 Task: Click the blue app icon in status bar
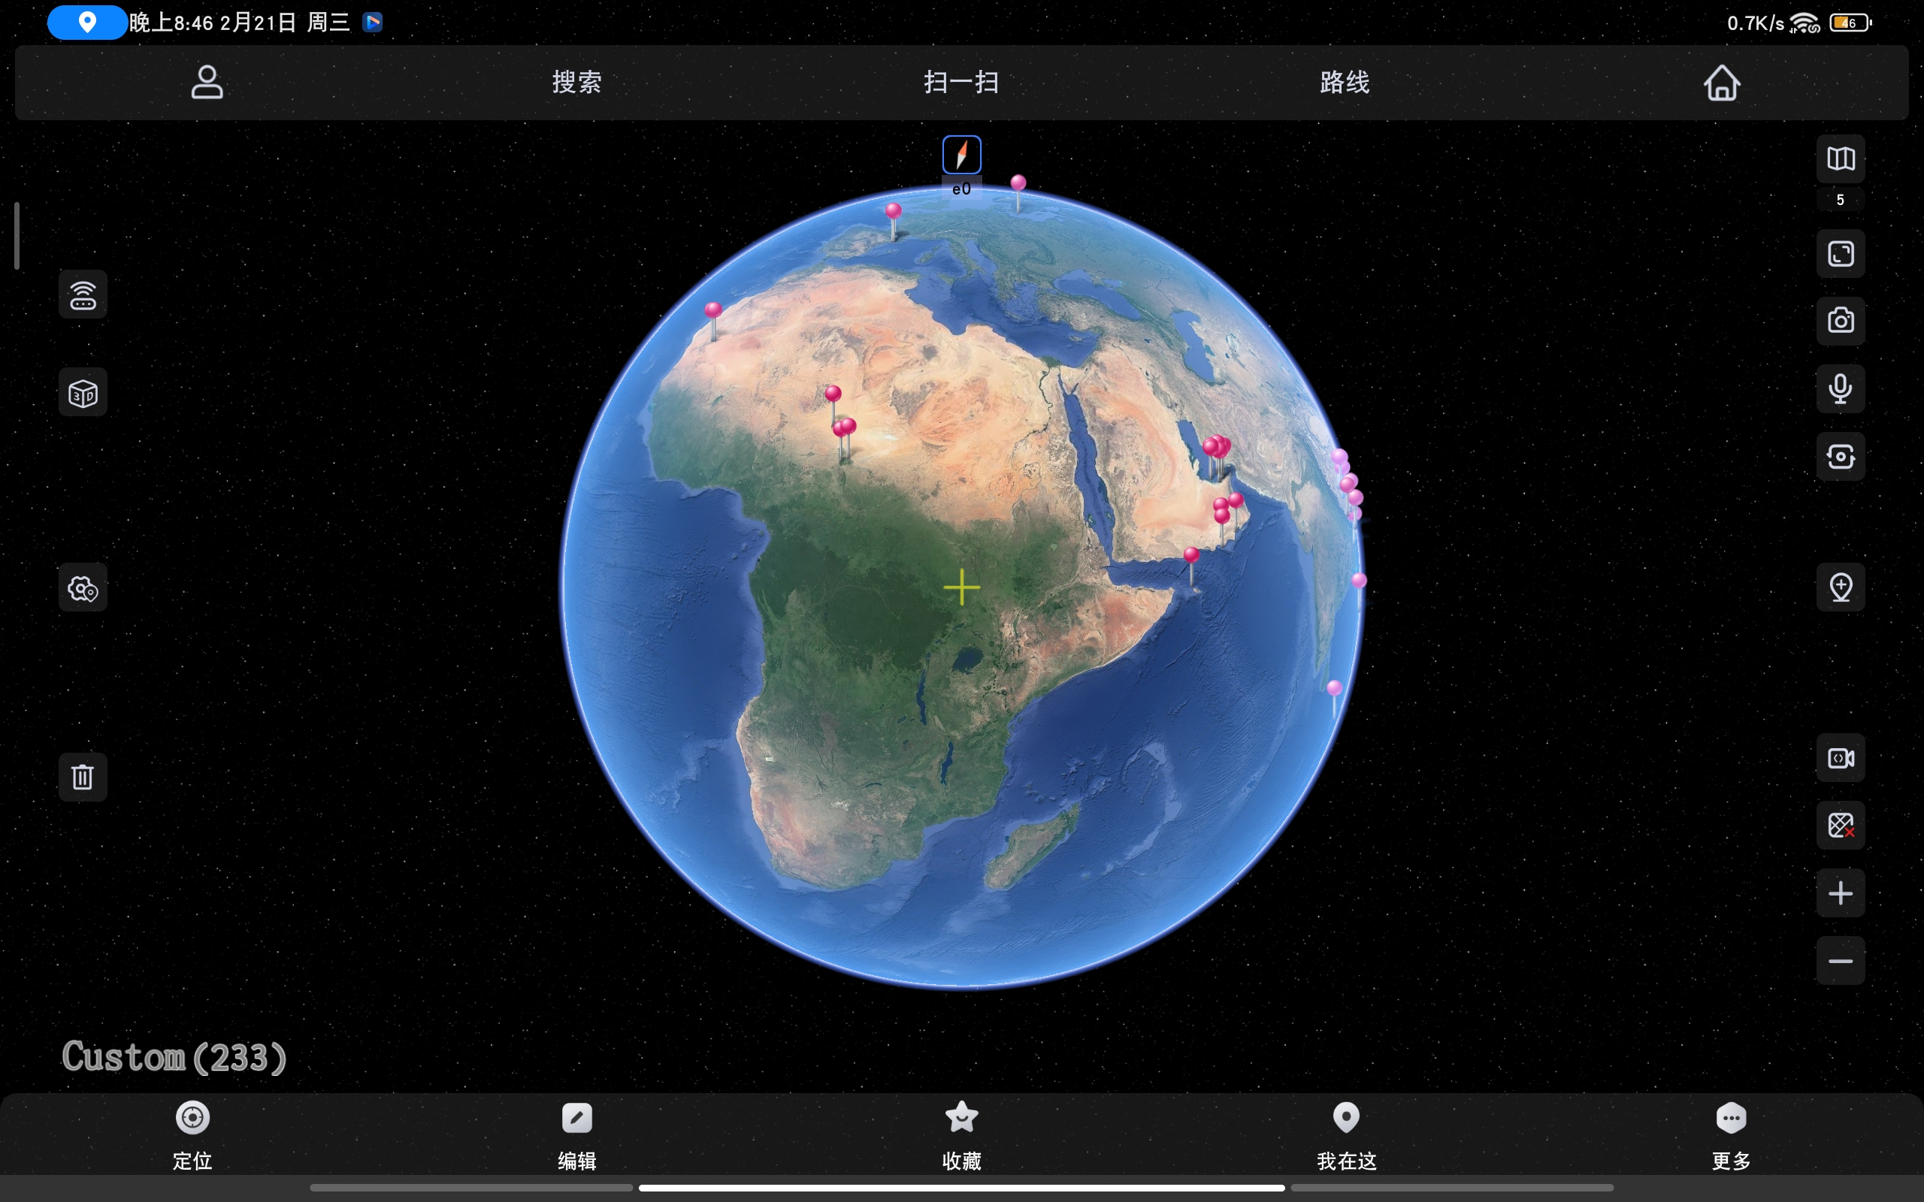pos(373,23)
